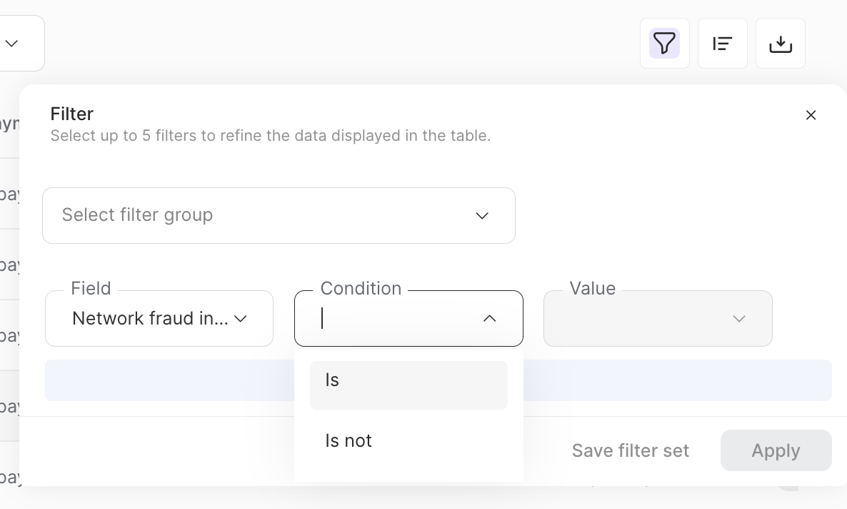Click the Value field down chevron
The width and height of the screenshot is (847, 509).
739,319
